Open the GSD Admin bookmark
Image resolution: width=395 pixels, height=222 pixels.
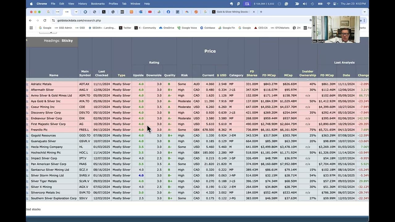point(63,28)
